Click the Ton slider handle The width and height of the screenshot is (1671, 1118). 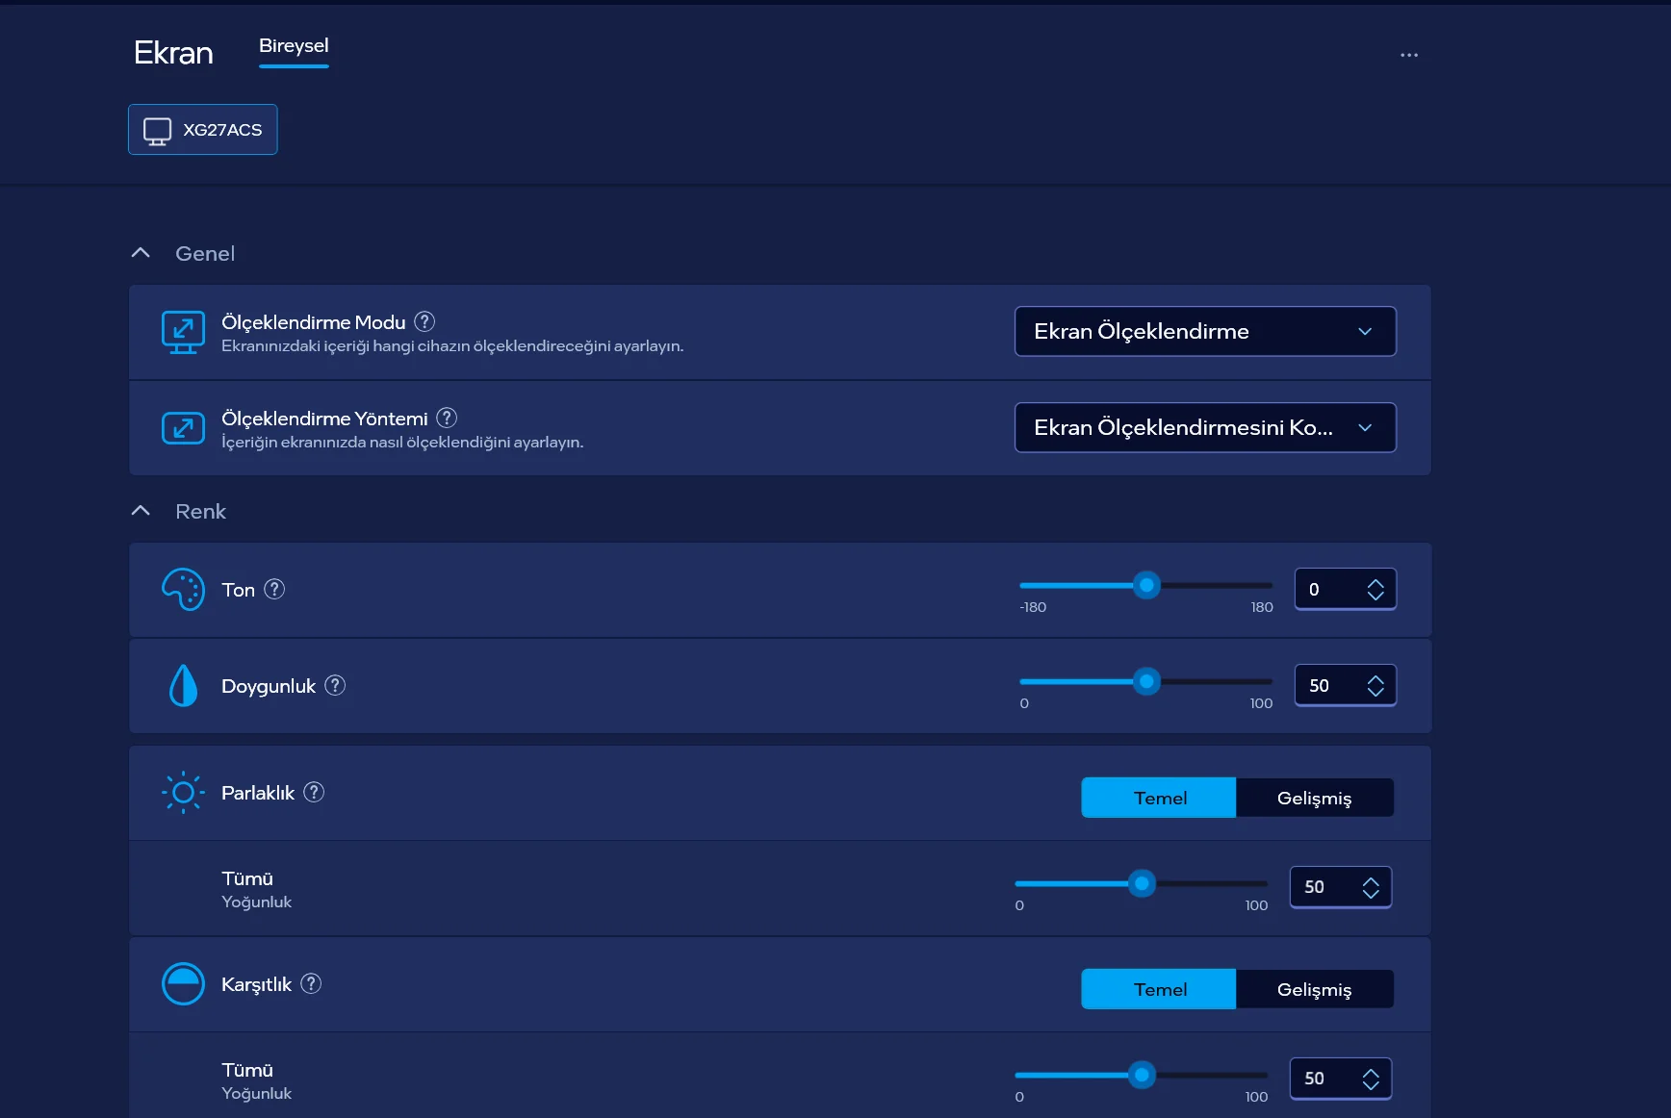[x=1146, y=585]
